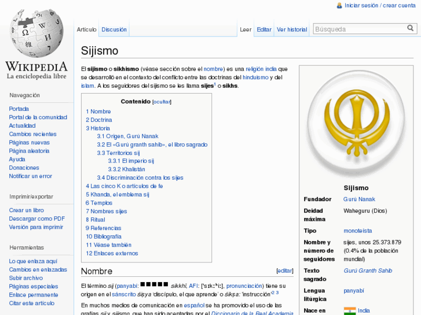The height and width of the screenshot is (315, 421).
Task: Click Iniciar sesión / crear cuenta link
Action: 380,5
